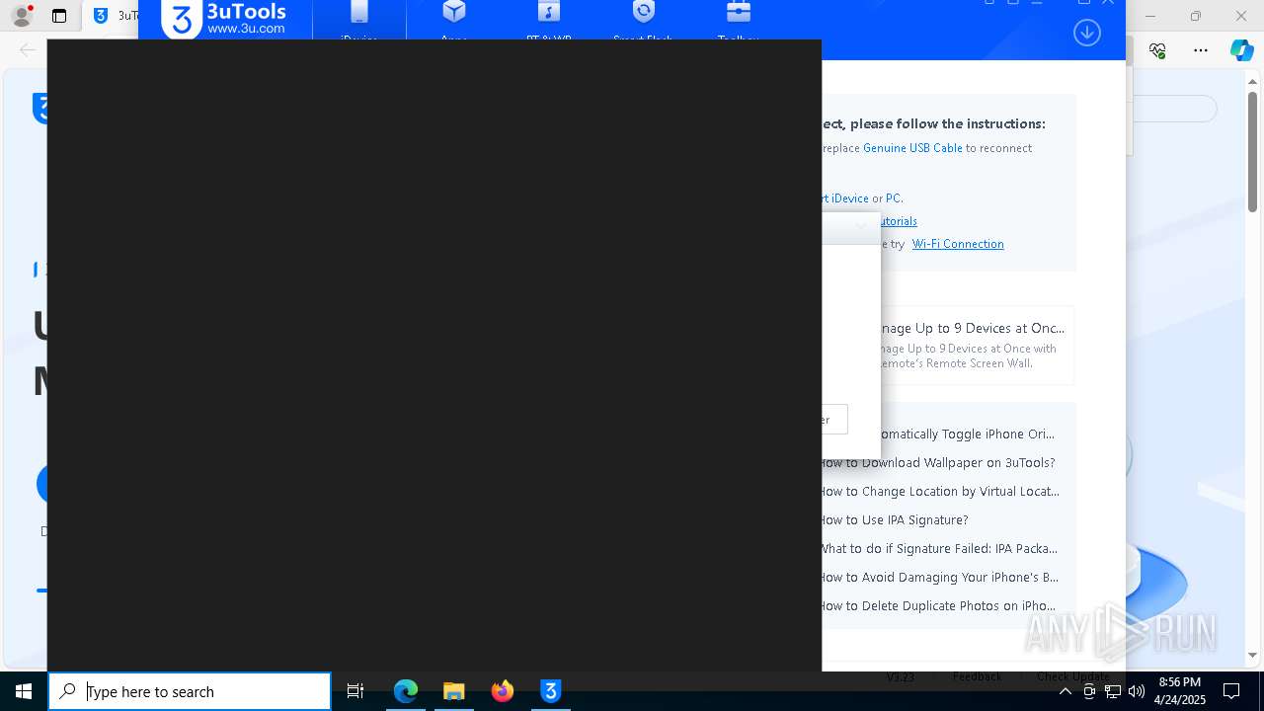This screenshot has width=1264, height=711.
Task: Open the 3uTools download manager arrow
Action: pyautogui.click(x=1086, y=33)
